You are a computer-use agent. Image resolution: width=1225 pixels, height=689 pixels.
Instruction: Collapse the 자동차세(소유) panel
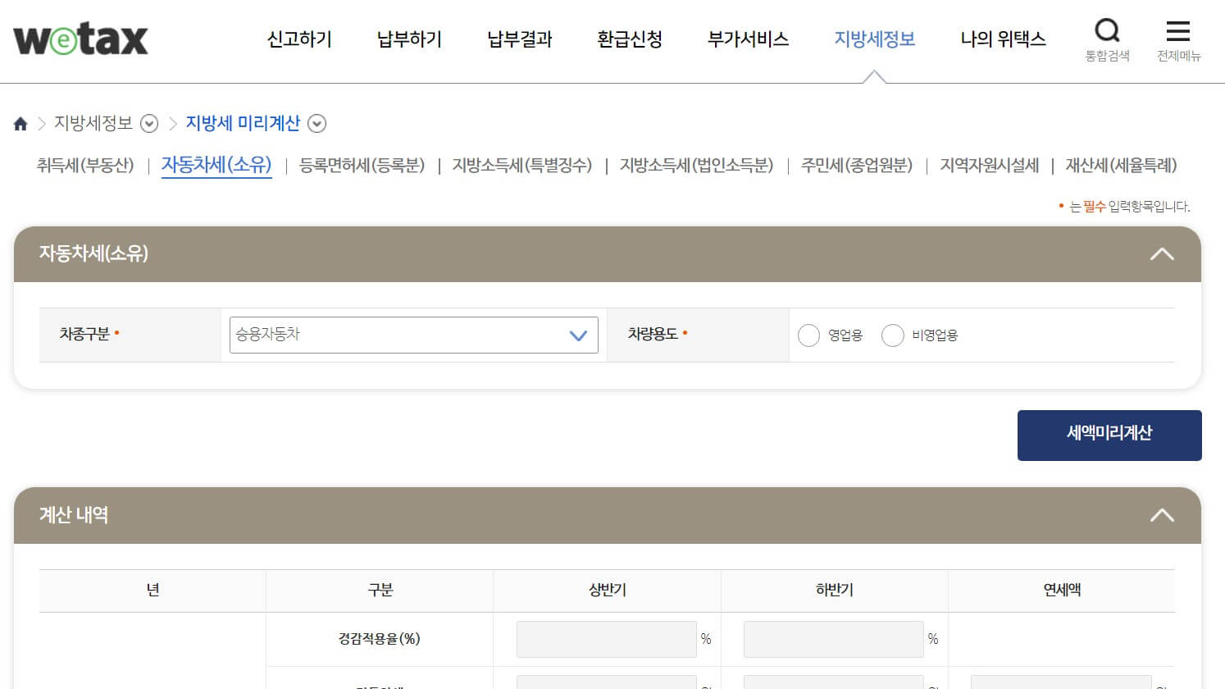[x=1162, y=254]
